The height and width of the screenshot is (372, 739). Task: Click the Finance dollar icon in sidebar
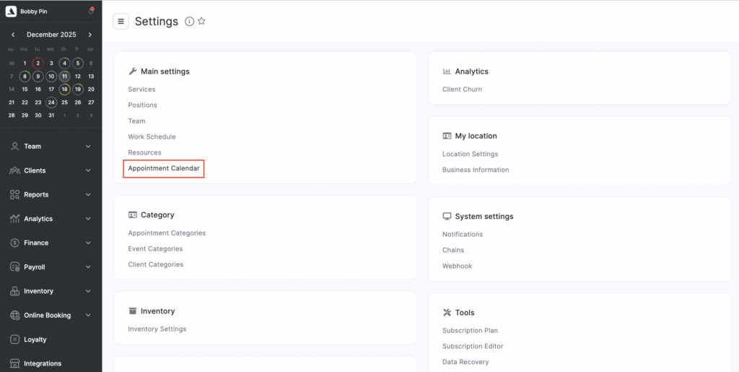tap(14, 243)
